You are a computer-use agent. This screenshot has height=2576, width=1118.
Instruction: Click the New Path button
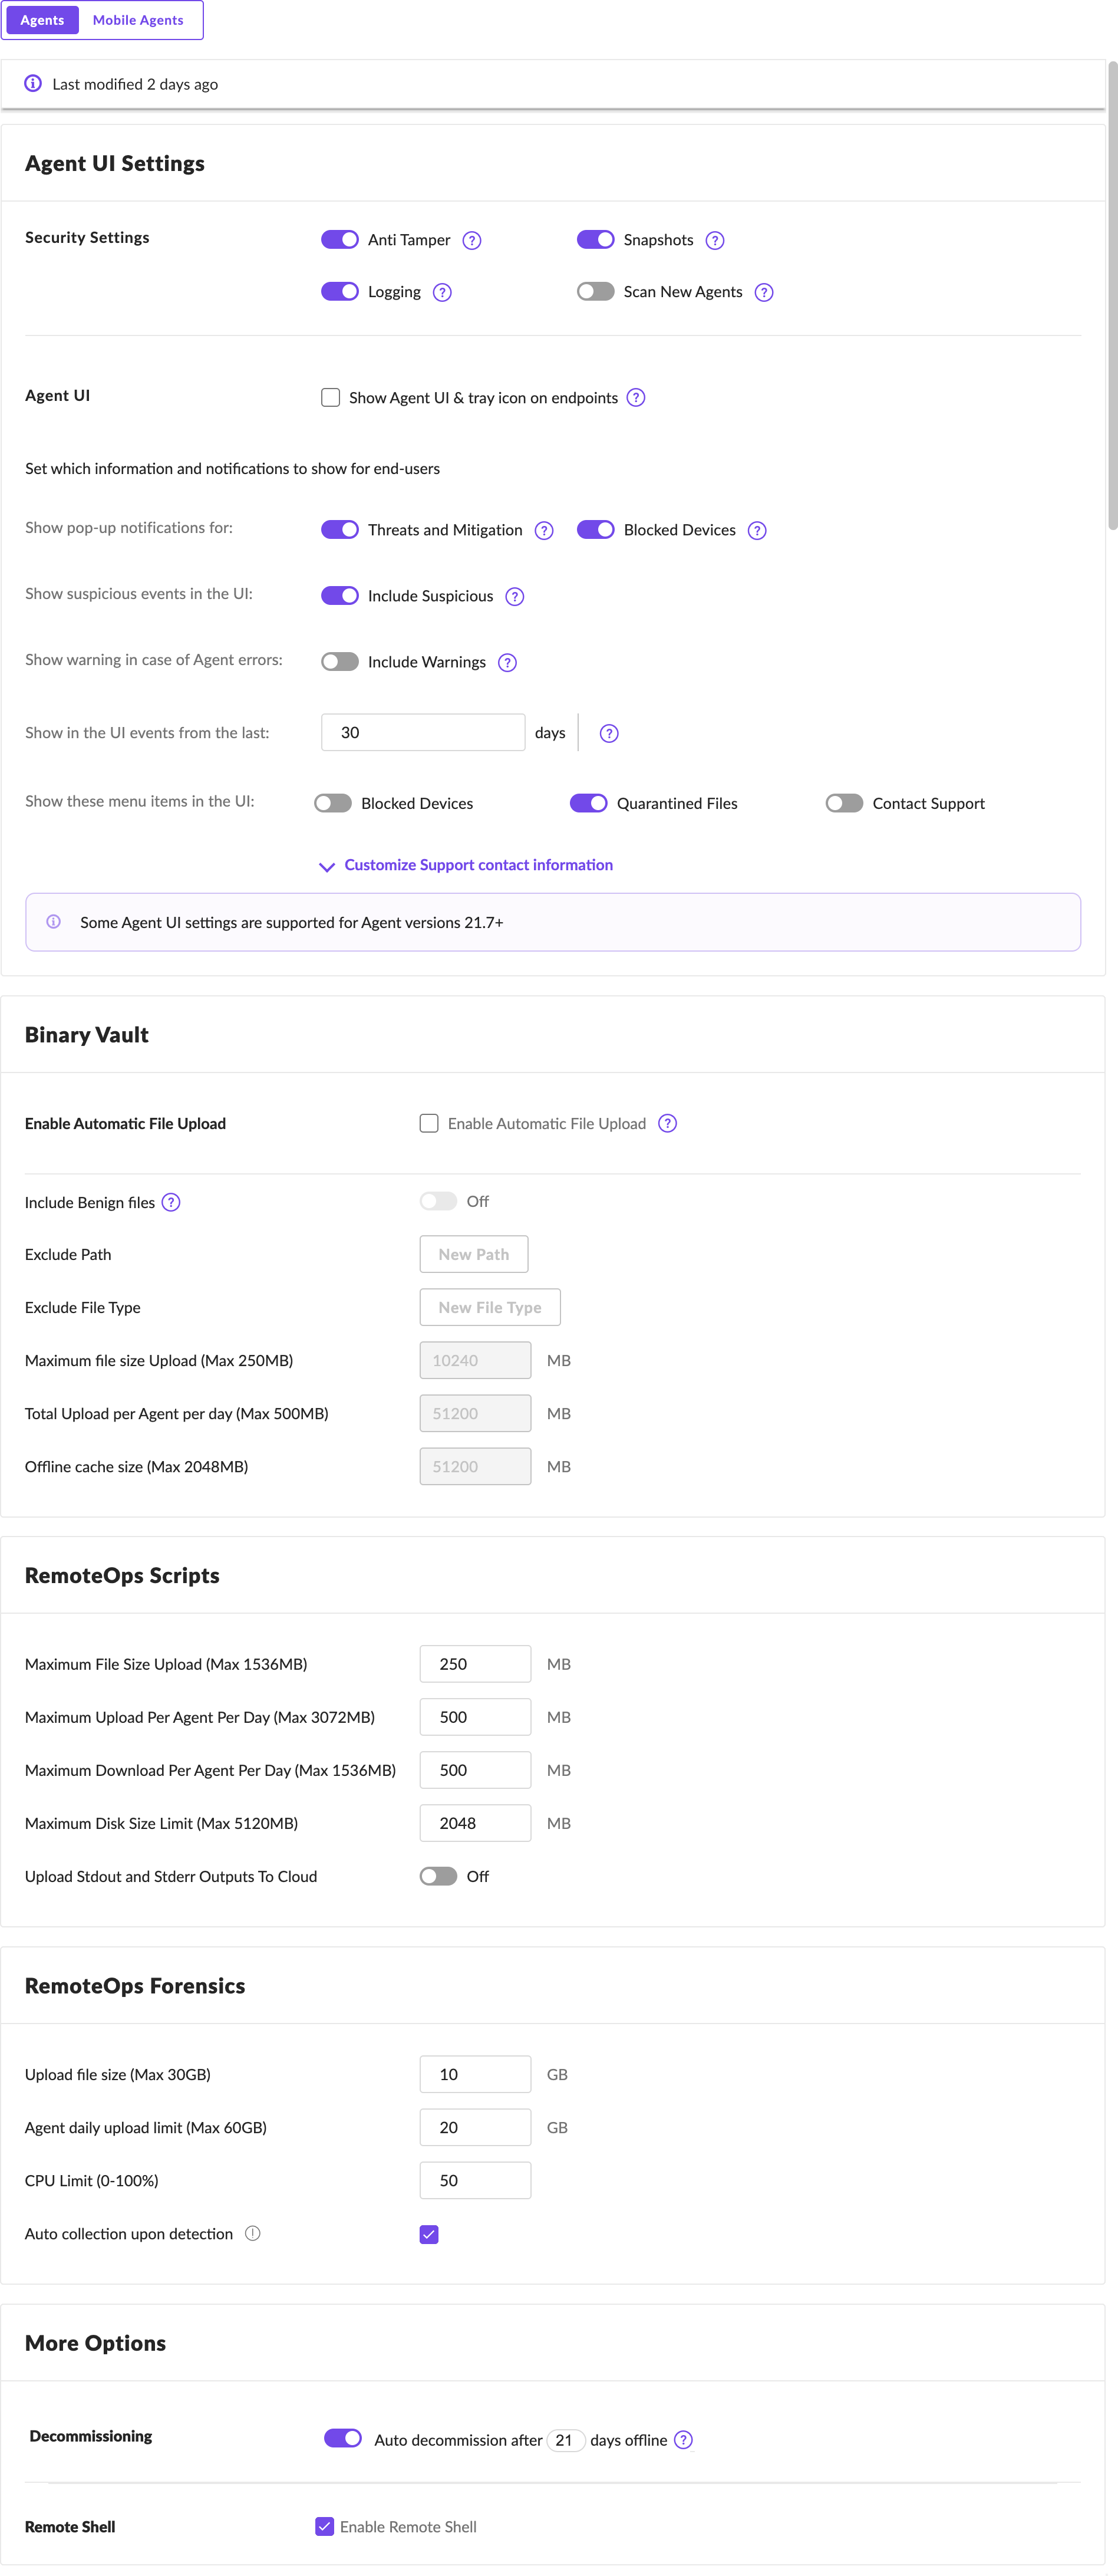473,1254
